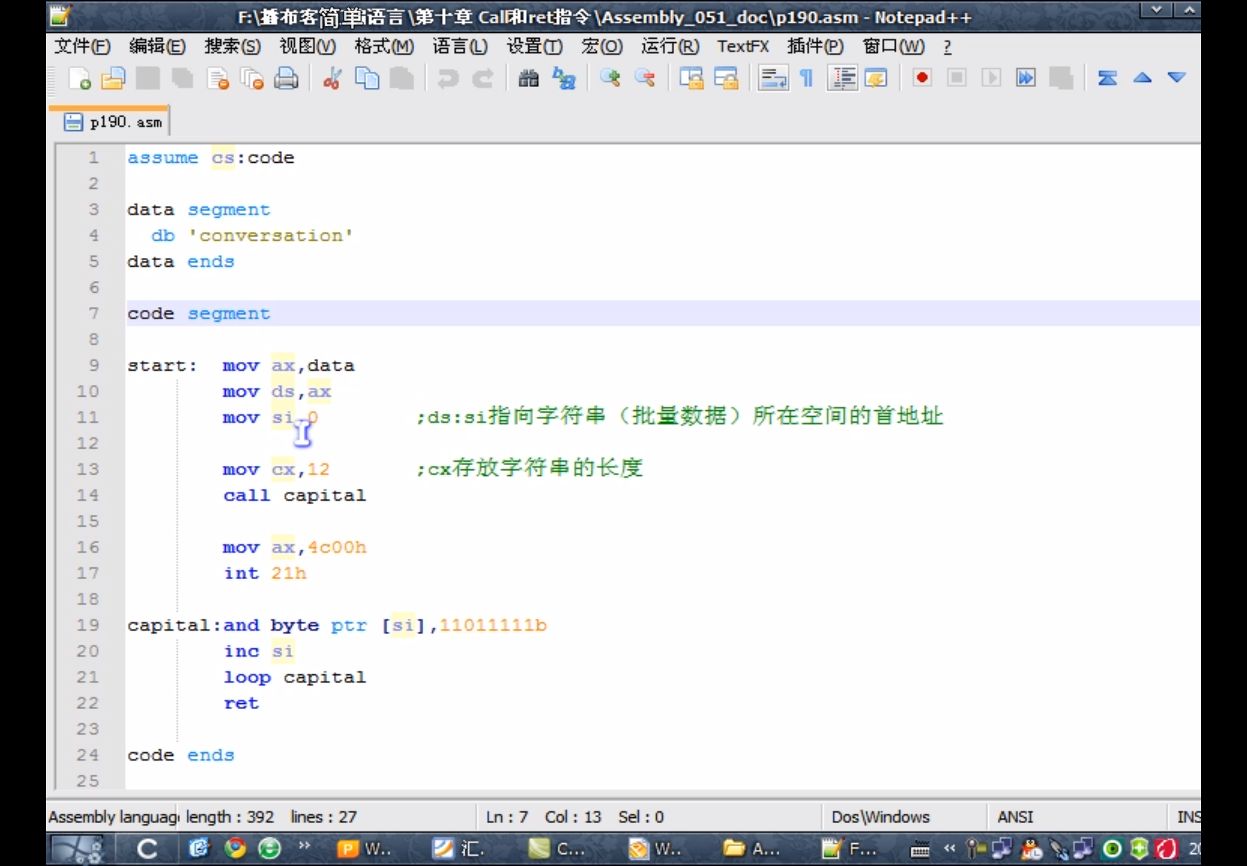Viewport: 1247px width, 866px height.
Task: Open the 编辑(E) Edit menu
Action: pyautogui.click(x=157, y=46)
